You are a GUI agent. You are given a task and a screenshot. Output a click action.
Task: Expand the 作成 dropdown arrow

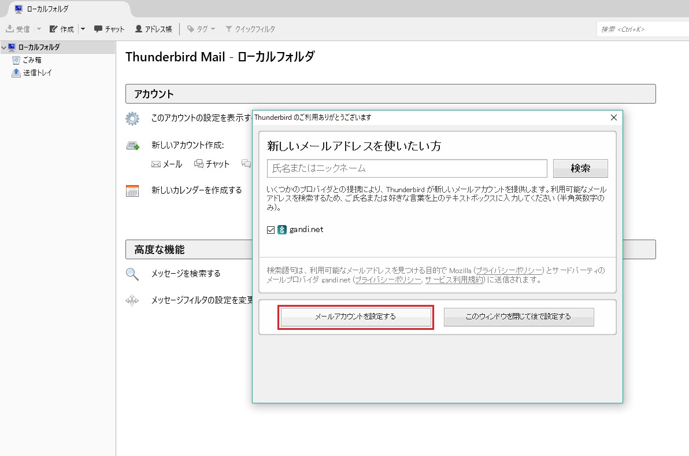(x=83, y=29)
